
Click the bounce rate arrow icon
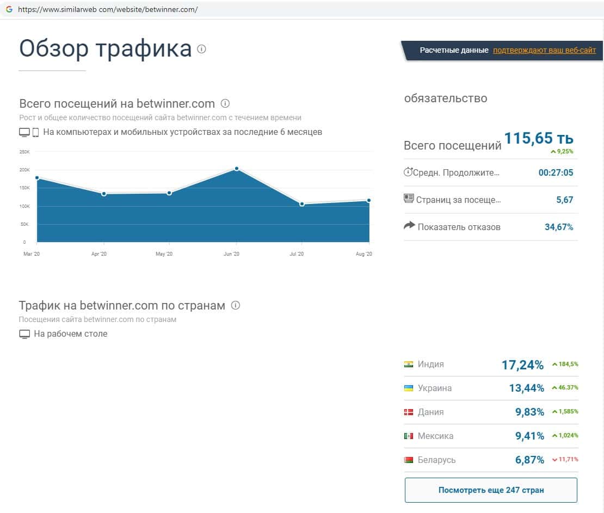(x=409, y=226)
